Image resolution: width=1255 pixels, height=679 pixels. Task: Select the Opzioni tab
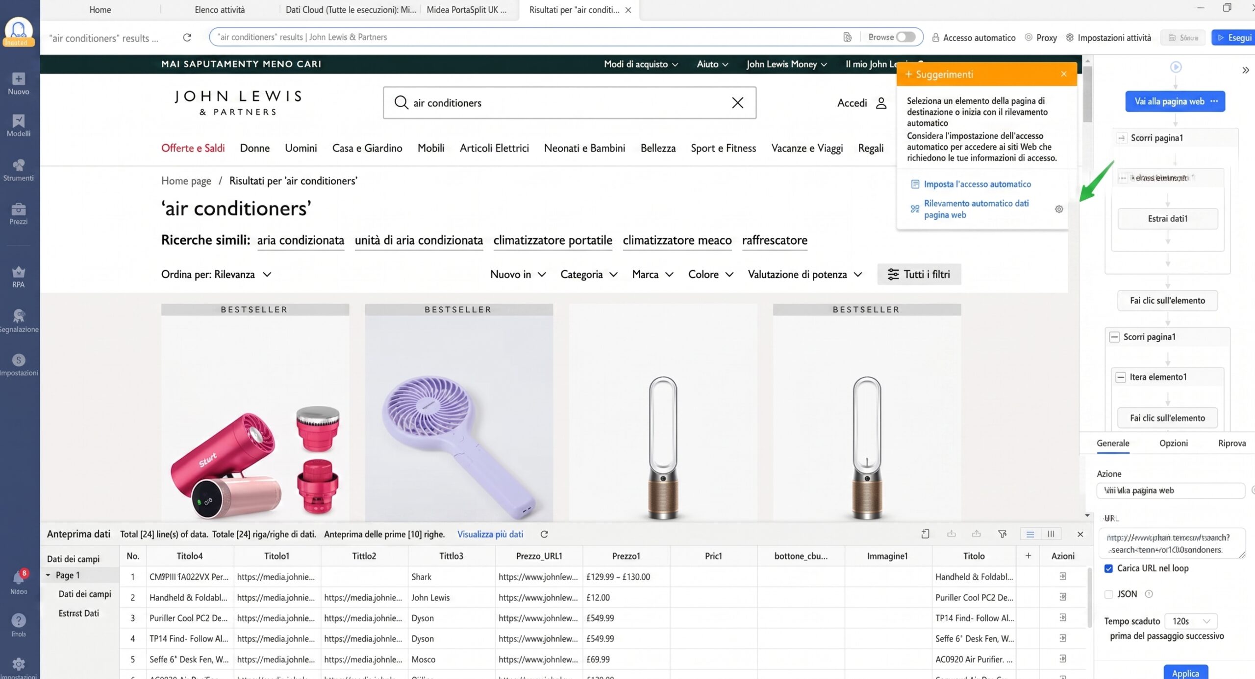[1173, 443]
